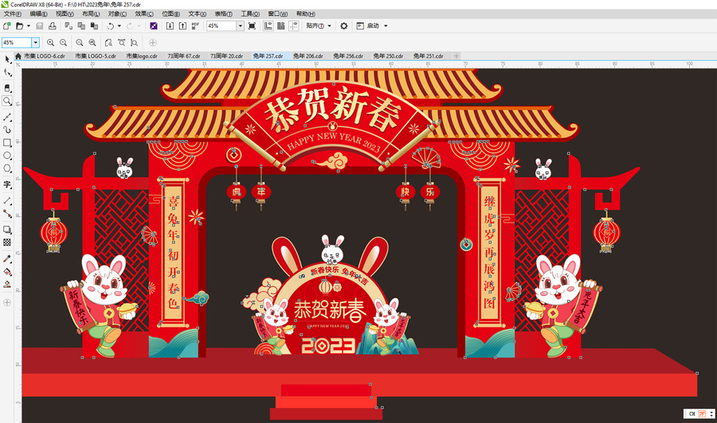Select the Pick tool arrow
717x423 pixels.
pos(7,60)
